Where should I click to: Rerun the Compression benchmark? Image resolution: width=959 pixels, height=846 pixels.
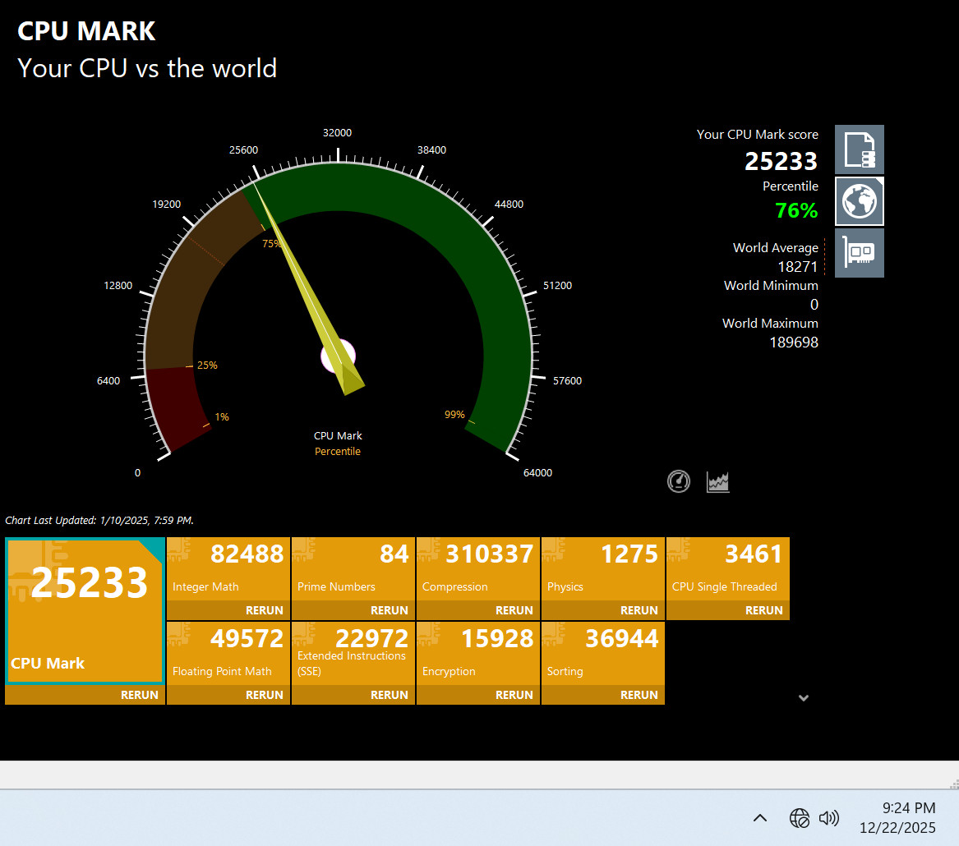(514, 610)
